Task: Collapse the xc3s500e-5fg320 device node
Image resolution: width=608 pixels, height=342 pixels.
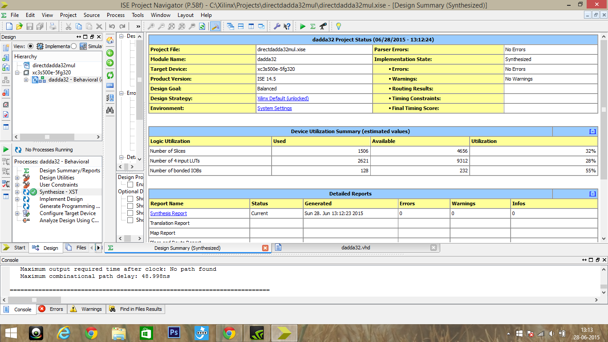Action: tap(17, 73)
